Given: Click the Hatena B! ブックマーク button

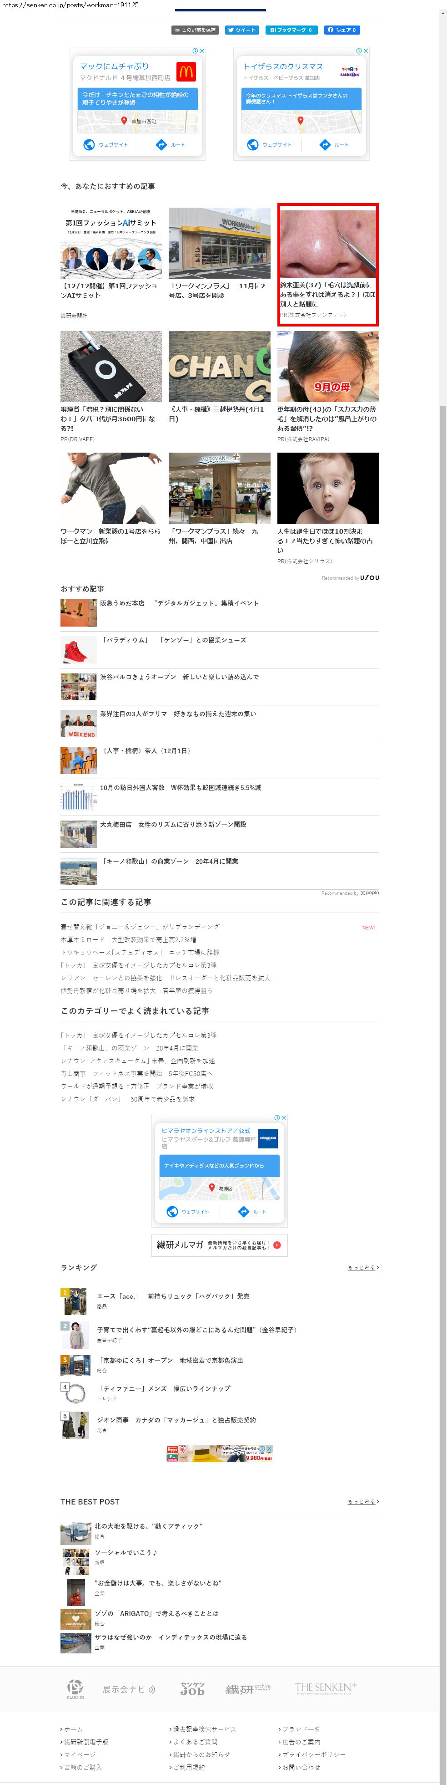Looking at the screenshot, I should click(291, 30).
